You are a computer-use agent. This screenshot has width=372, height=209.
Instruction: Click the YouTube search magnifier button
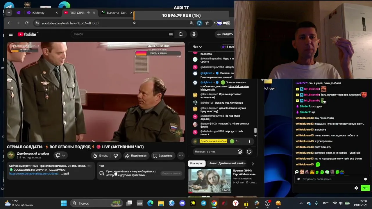[x=181, y=34]
